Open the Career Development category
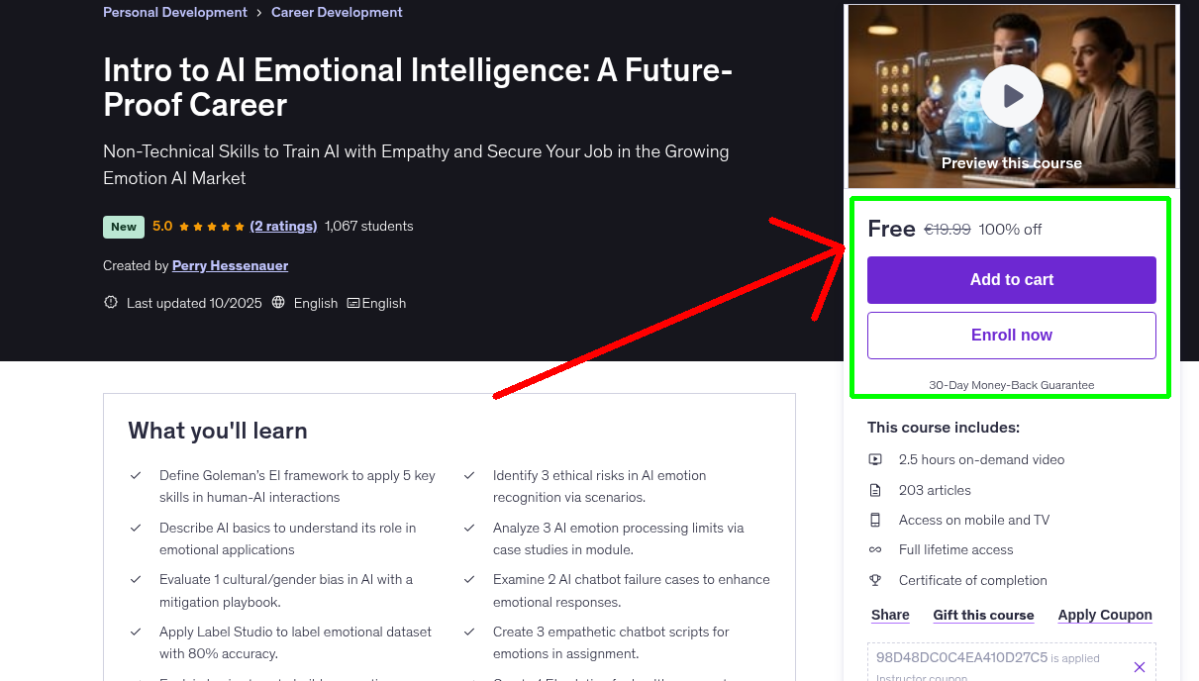Screen dimensions: 1199x681 point(337,12)
